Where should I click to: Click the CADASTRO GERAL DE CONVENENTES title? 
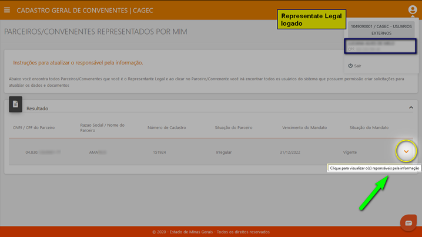(x=82, y=11)
